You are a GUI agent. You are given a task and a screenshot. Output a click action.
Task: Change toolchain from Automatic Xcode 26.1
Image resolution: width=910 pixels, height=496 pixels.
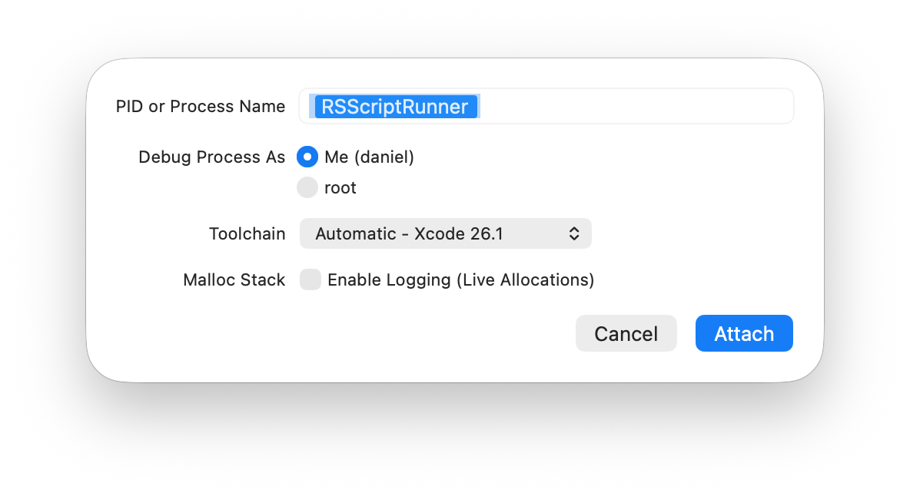pos(445,233)
